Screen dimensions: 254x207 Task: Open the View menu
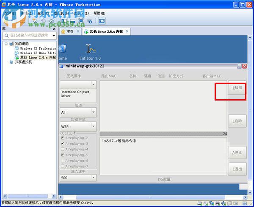(x=42, y=13)
